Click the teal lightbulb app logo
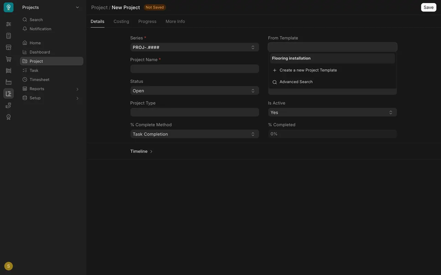The image size is (441, 275). pos(9,7)
